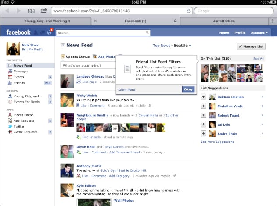Open Wall Photos album link
Image resolution: width=277 pixels, height=206 pixels.
click(124, 201)
